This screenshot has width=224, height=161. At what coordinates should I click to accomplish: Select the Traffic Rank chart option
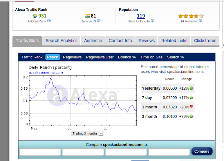coord(32,57)
